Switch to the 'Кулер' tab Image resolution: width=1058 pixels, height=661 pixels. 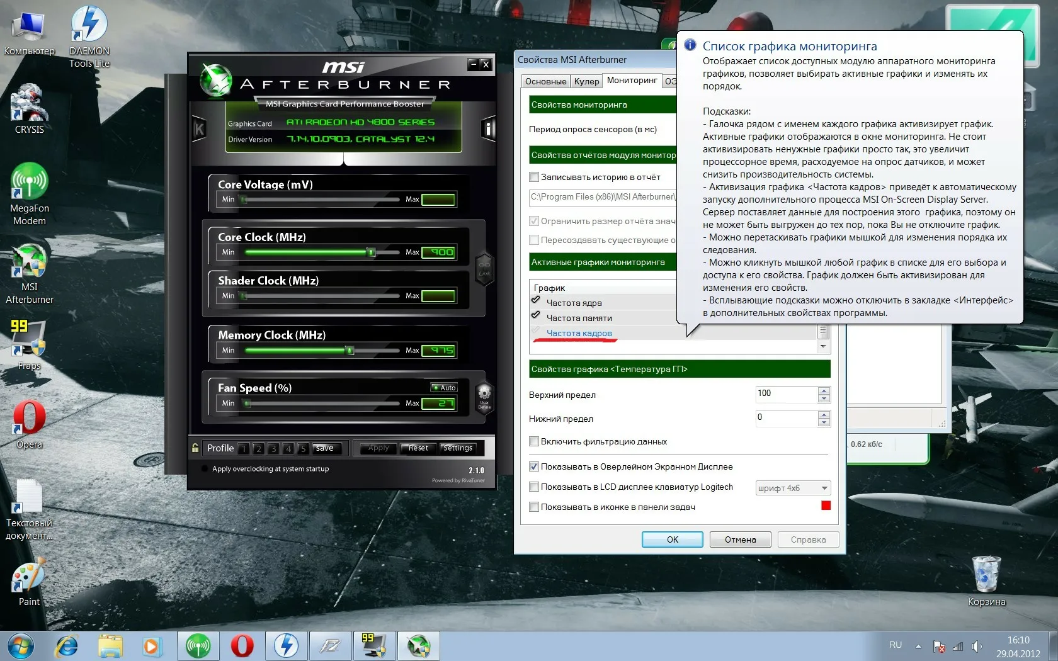[x=586, y=81]
